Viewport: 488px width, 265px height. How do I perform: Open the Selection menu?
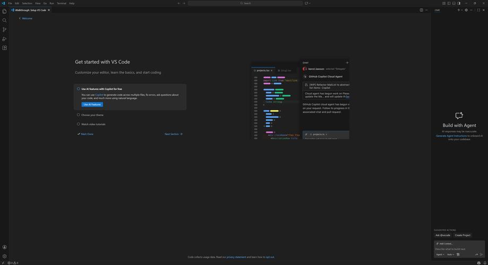click(27, 3)
